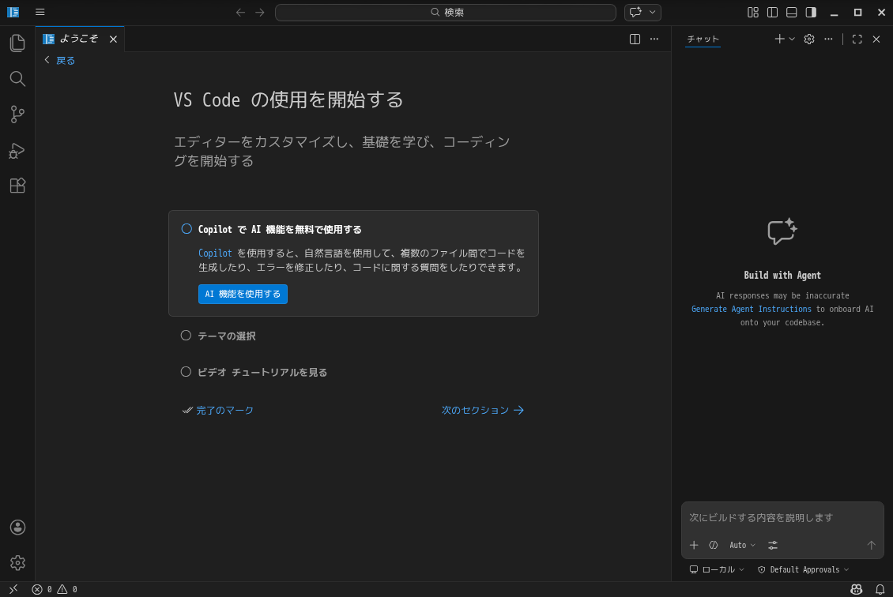Click the VS Code の使用を開始する heading

click(288, 99)
